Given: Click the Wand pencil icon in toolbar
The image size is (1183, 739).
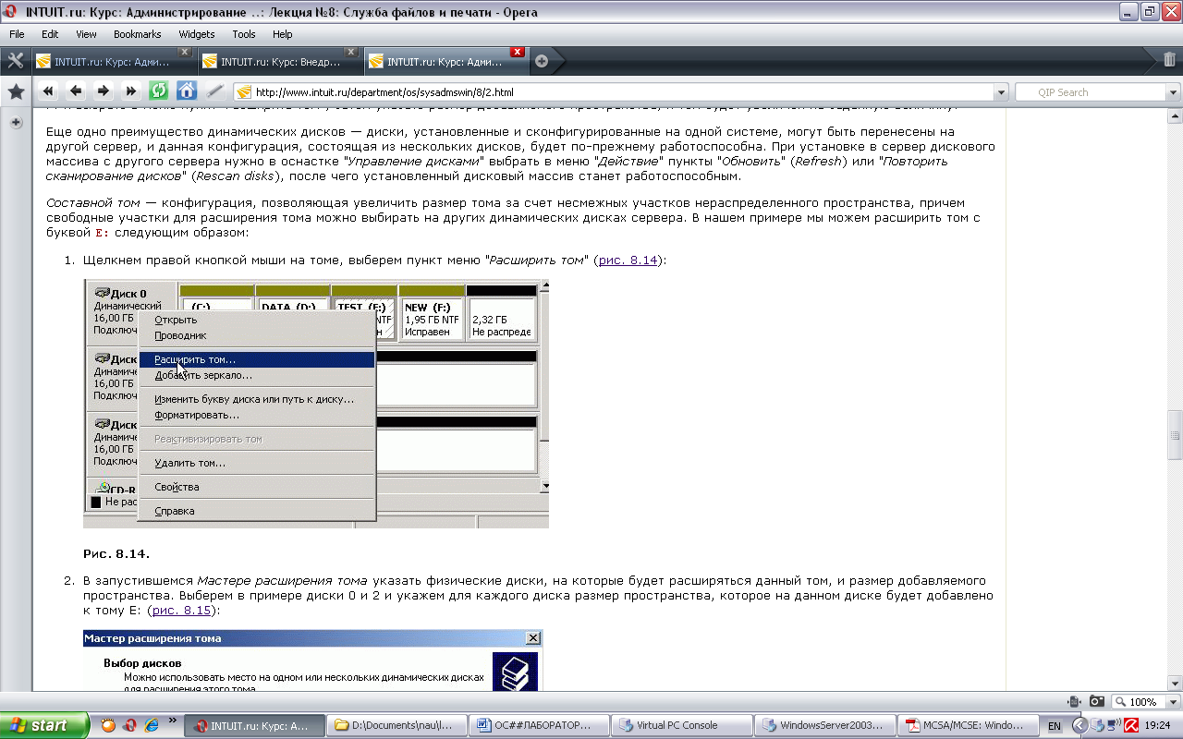Looking at the screenshot, I should pyautogui.click(x=214, y=91).
